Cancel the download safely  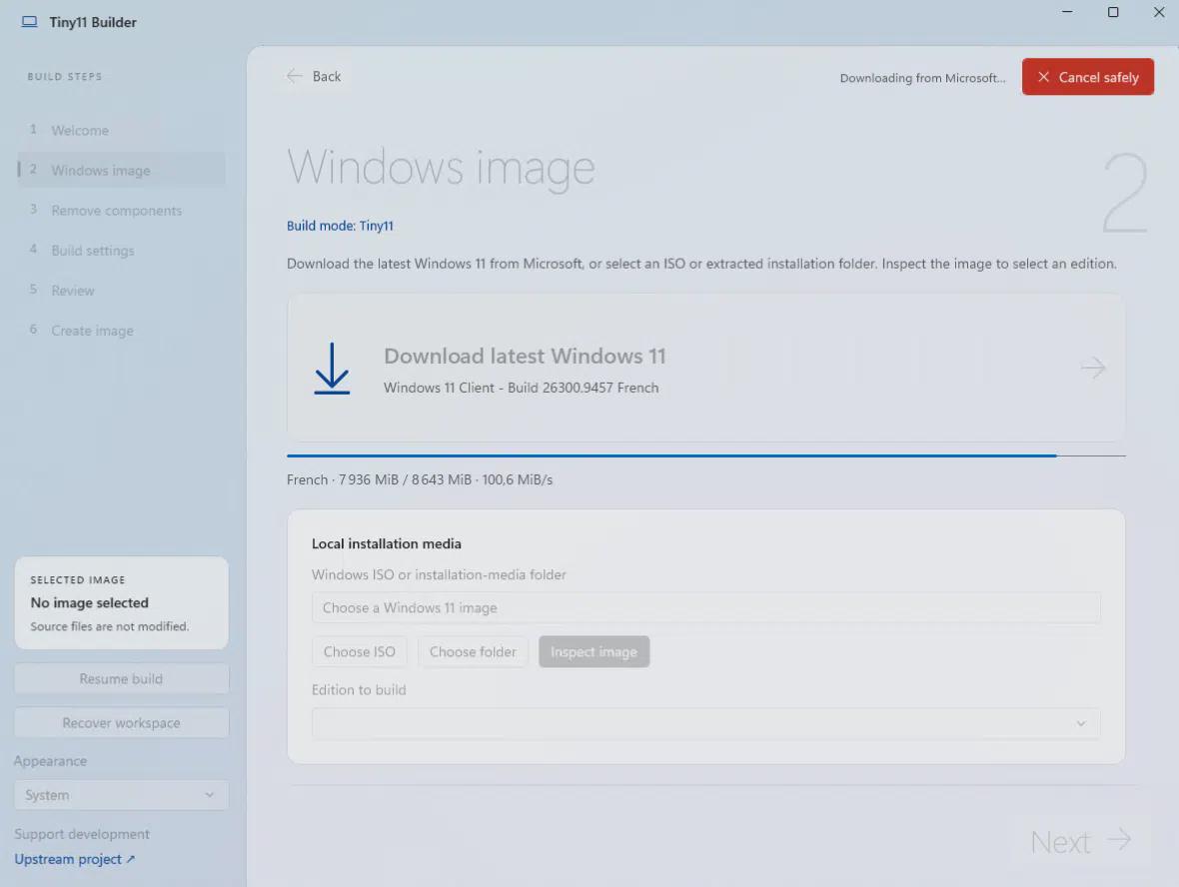click(1087, 77)
